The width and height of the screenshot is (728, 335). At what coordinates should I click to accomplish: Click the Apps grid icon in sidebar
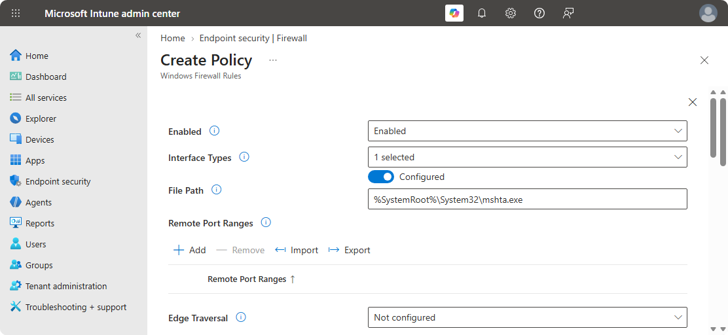(x=16, y=160)
